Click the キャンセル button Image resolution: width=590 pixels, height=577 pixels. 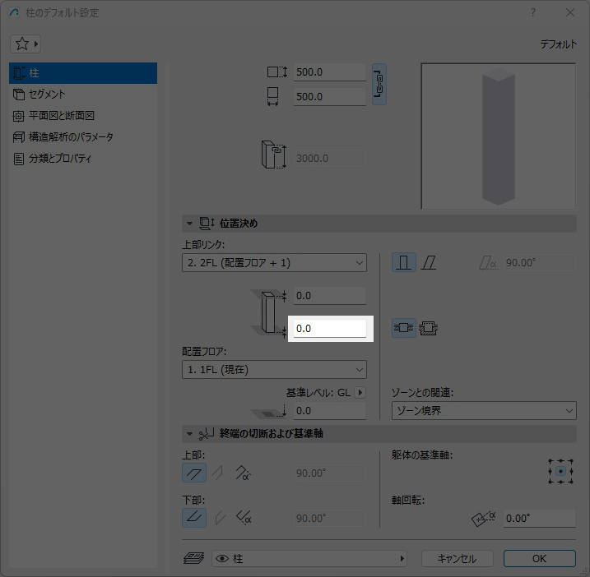click(x=457, y=559)
